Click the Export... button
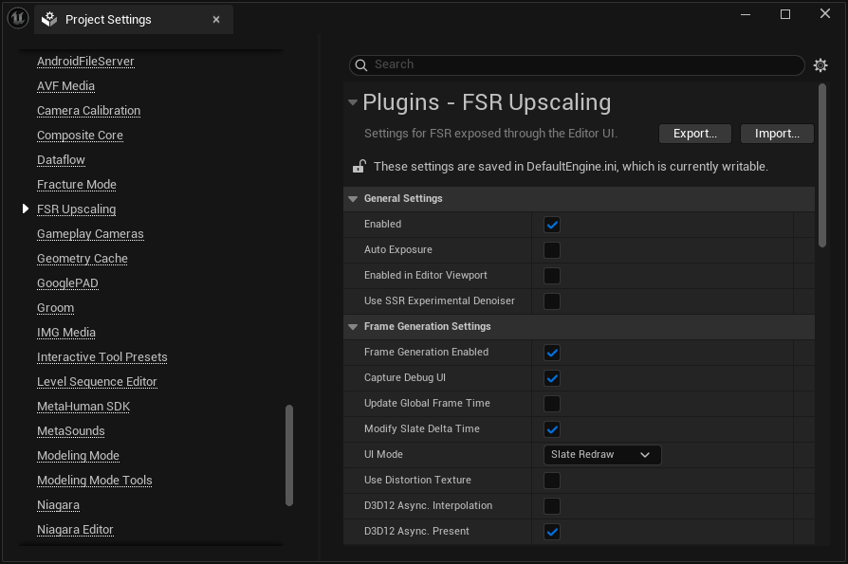 [x=694, y=134]
